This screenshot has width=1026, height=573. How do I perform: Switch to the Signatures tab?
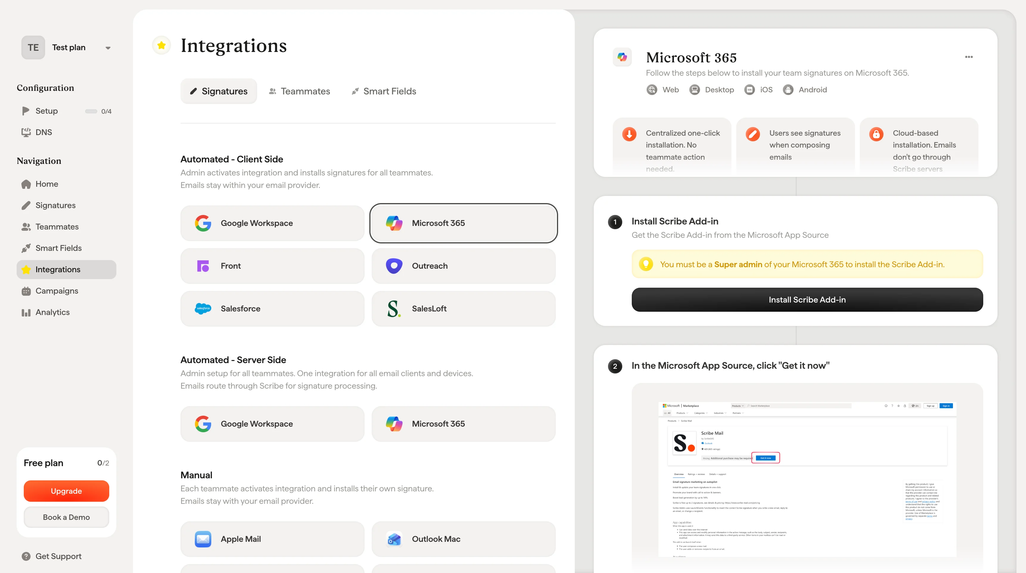[x=219, y=91]
